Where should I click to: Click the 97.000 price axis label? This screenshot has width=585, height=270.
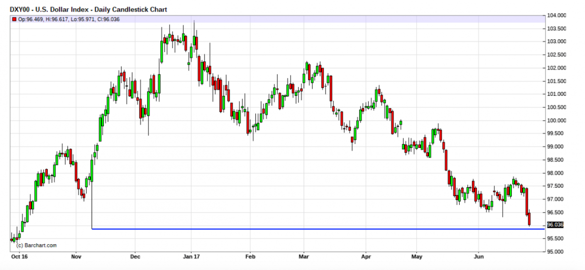pyautogui.click(x=555, y=199)
